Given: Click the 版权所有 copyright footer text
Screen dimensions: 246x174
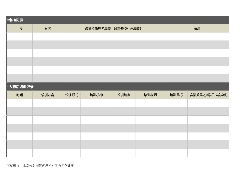Looking at the screenshot, I should coord(40,166).
